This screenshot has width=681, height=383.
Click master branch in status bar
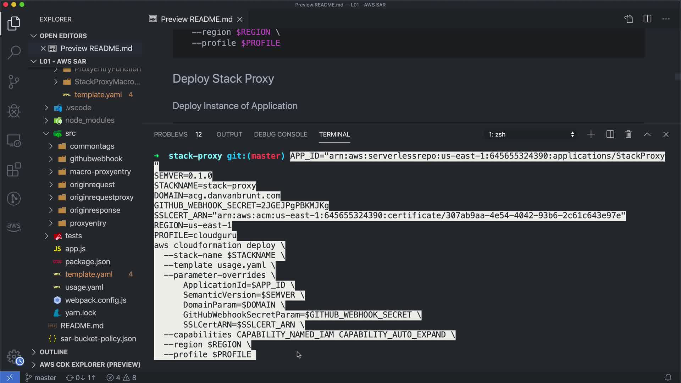coord(41,378)
